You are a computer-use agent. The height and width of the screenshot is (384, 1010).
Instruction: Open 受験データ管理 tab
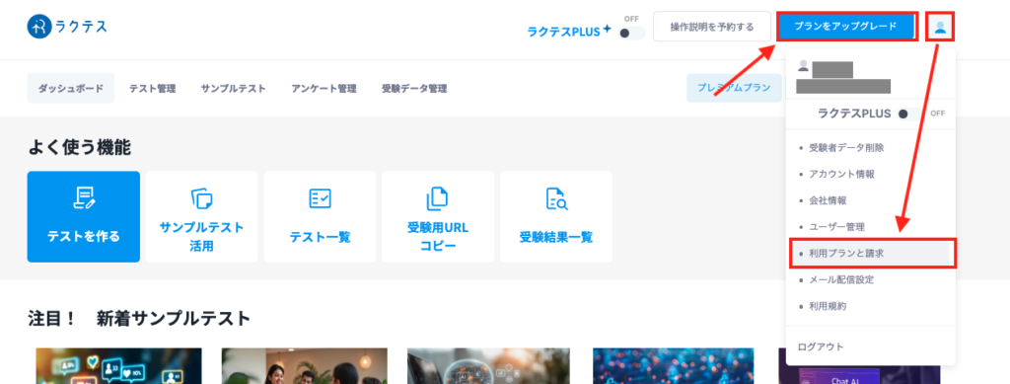click(x=414, y=88)
